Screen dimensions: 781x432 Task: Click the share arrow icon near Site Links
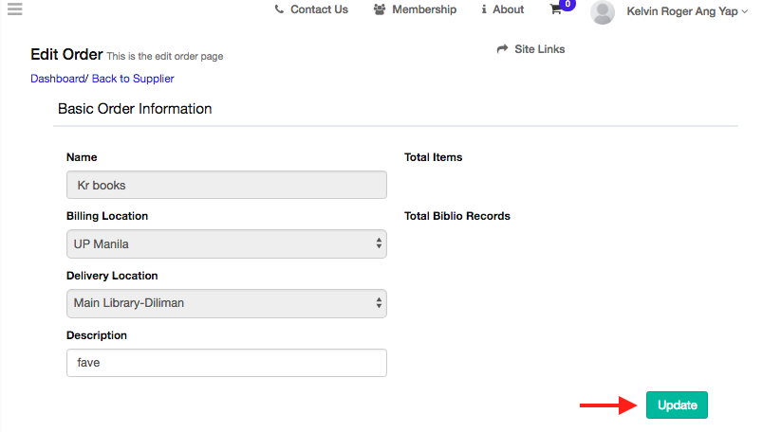pyautogui.click(x=503, y=49)
